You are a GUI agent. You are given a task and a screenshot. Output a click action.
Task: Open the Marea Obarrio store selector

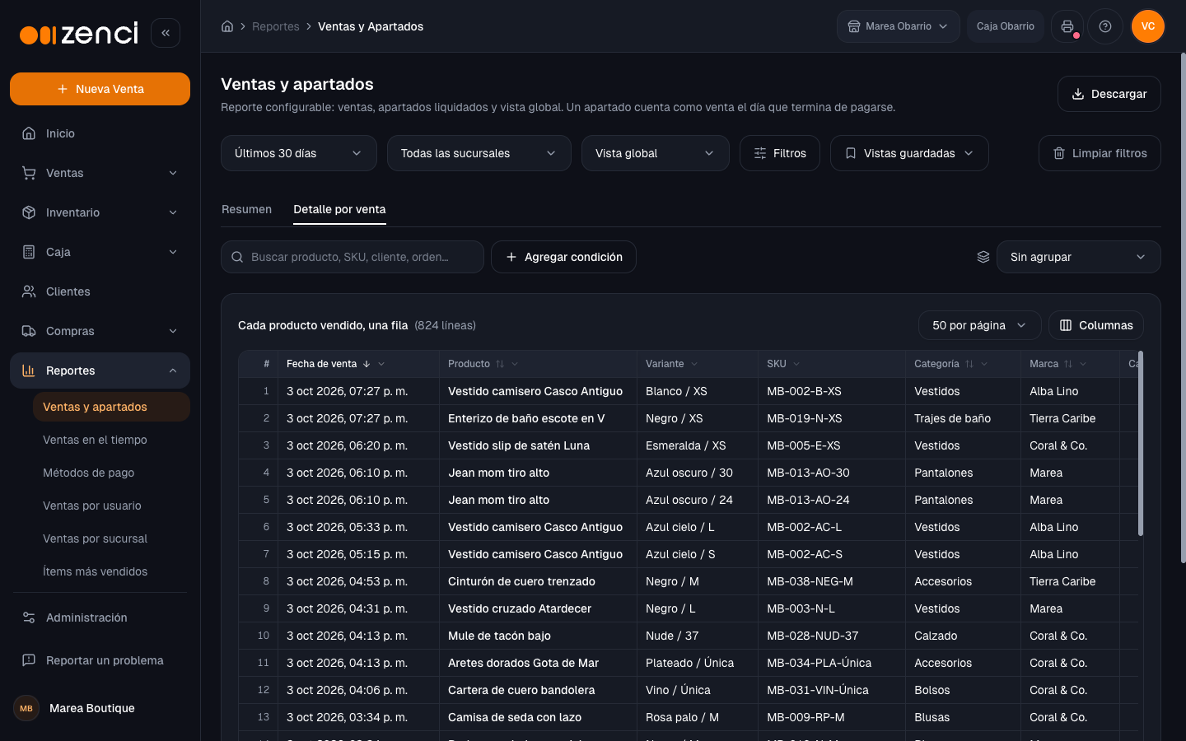tap(899, 26)
